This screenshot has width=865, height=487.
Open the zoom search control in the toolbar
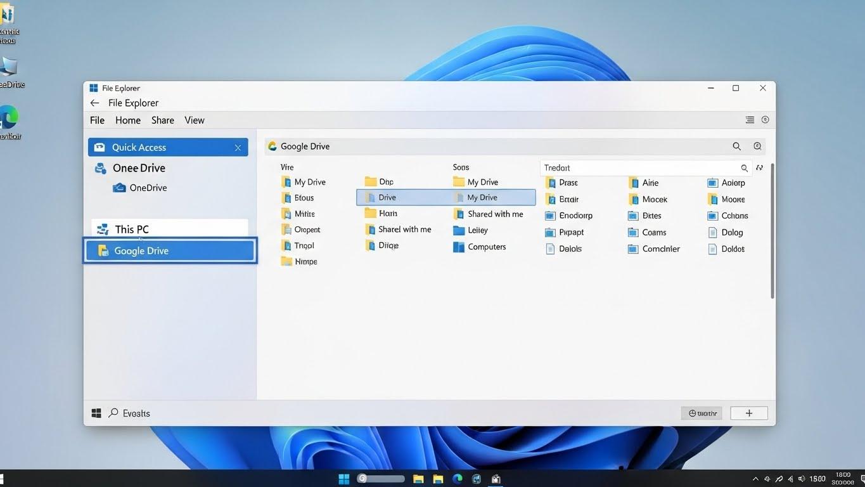[757, 146]
